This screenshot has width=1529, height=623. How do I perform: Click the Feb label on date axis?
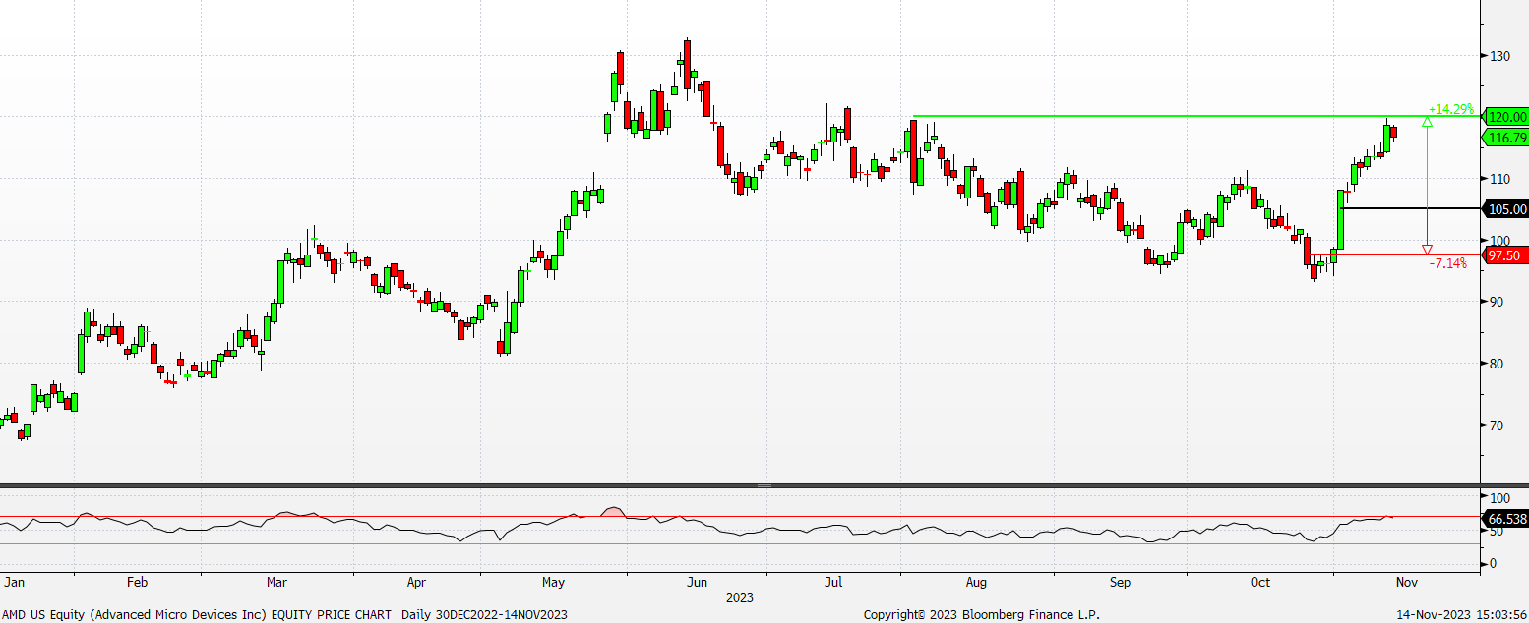pyautogui.click(x=136, y=583)
